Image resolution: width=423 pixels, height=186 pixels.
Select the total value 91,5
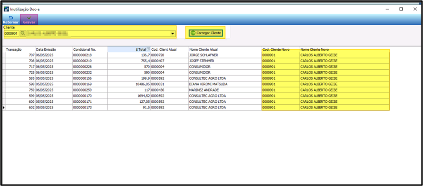point(129,107)
